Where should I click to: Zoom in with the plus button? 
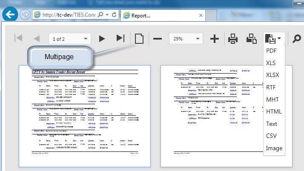[x=215, y=39]
